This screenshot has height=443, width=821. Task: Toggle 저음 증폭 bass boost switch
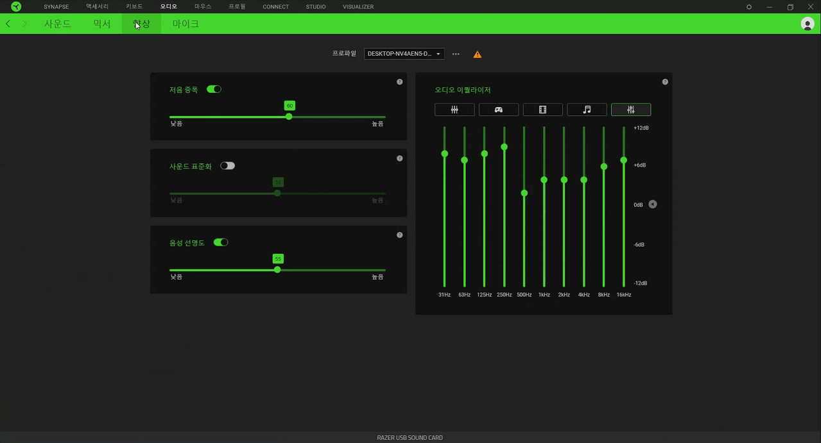[x=214, y=89]
